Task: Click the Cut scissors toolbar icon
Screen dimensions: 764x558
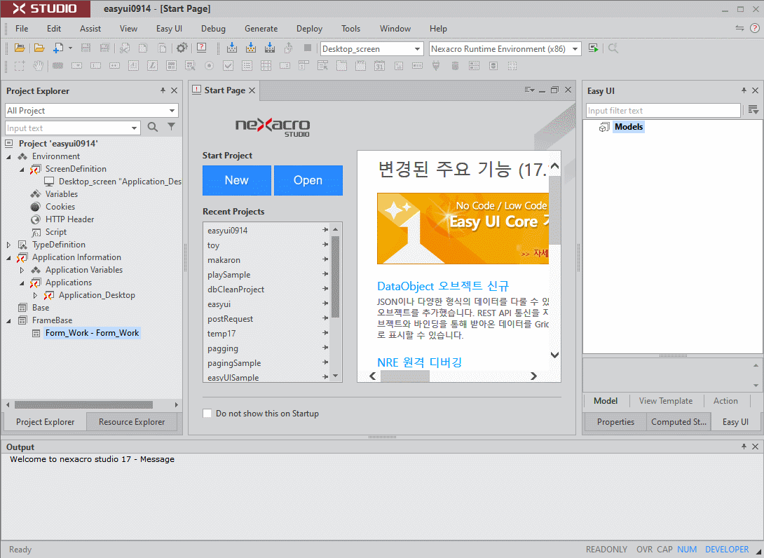Action: pos(125,48)
